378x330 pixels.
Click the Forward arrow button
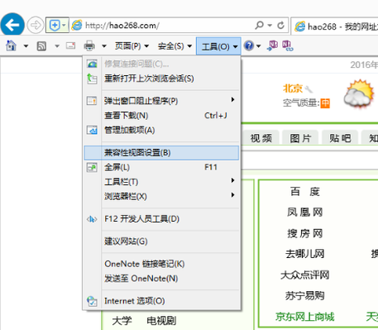click(x=36, y=26)
